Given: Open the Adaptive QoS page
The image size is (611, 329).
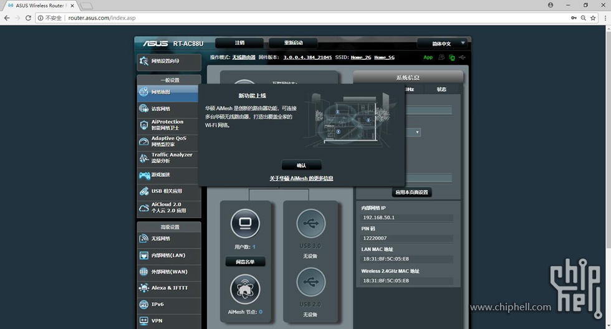Looking at the screenshot, I should [168, 141].
